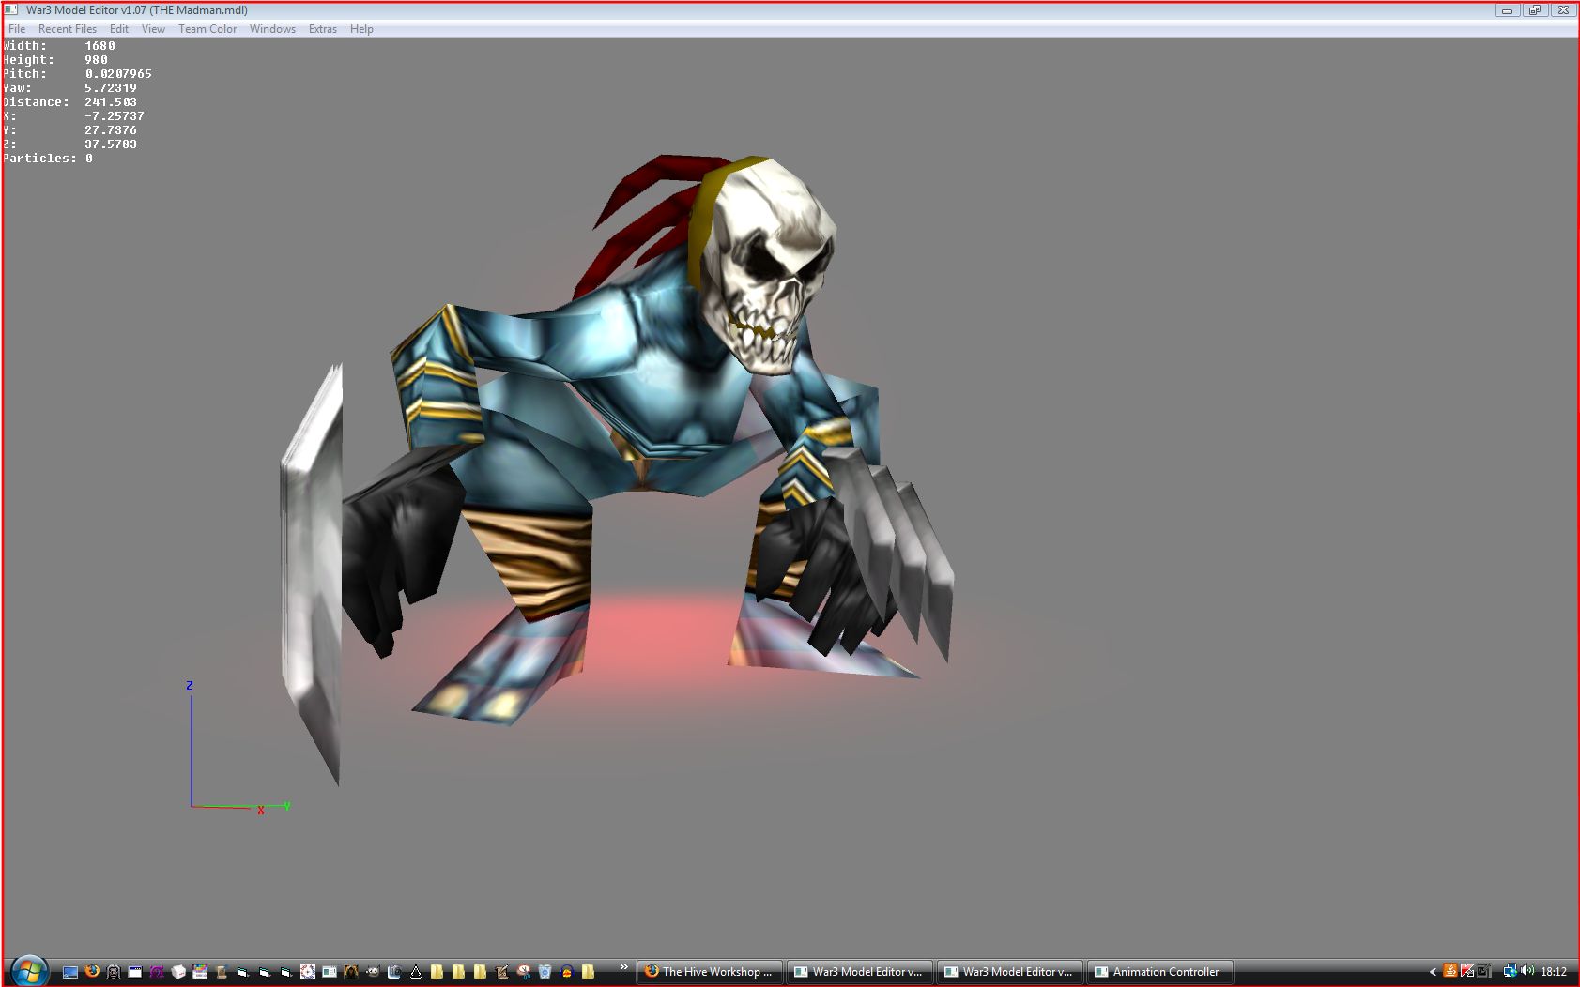This screenshot has height=987, width=1580.
Task: Expand hidden quick launch items chevron
Action: coord(623,967)
